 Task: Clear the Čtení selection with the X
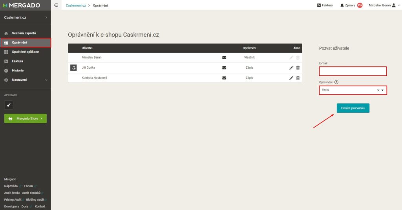coord(378,90)
